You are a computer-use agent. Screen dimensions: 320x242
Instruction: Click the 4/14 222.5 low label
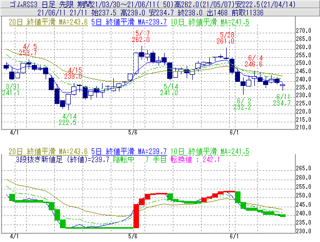pyautogui.click(x=68, y=119)
